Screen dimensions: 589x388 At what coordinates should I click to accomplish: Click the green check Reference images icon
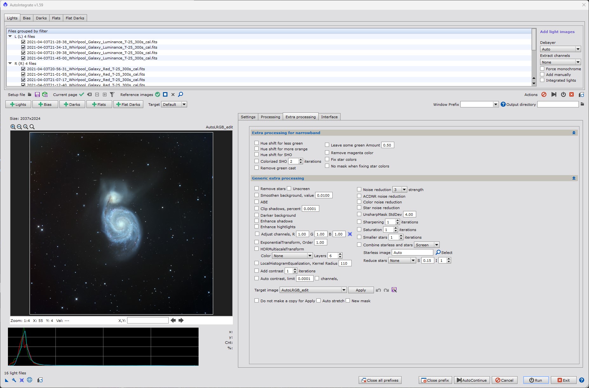click(x=158, y=94)
